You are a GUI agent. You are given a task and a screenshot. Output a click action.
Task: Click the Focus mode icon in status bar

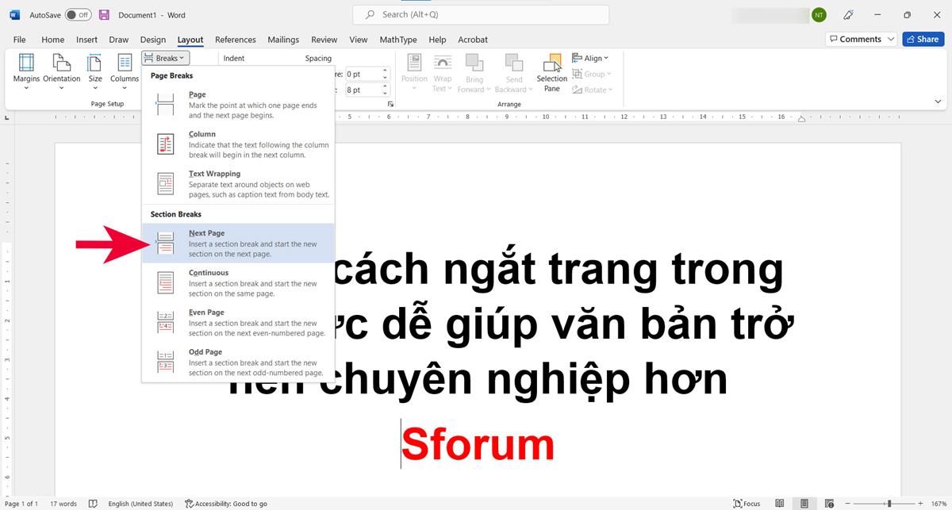(x=747, y=504)
